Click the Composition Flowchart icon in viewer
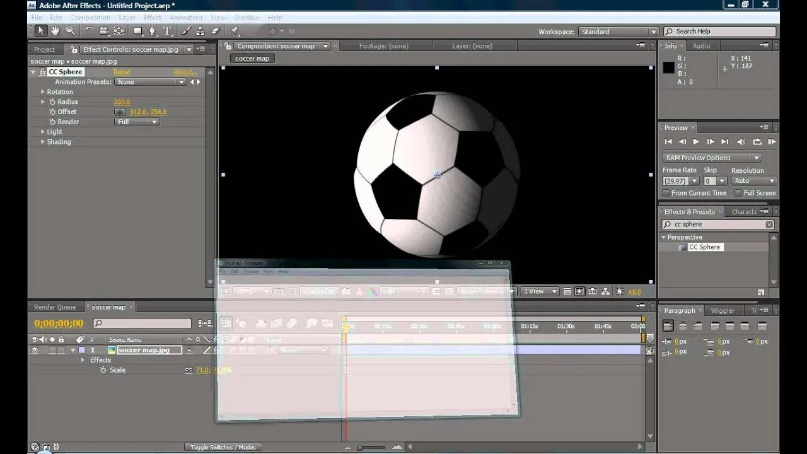This screenshot has width=807, height=454. [x=605, y=291]
